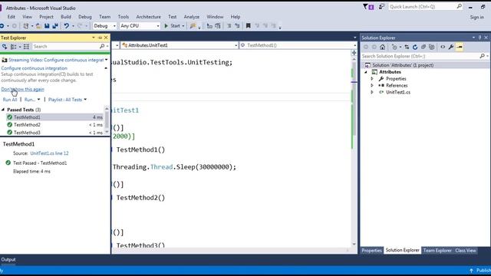Click Run Tests After Build icon in Test Explorer

(5, 47)
